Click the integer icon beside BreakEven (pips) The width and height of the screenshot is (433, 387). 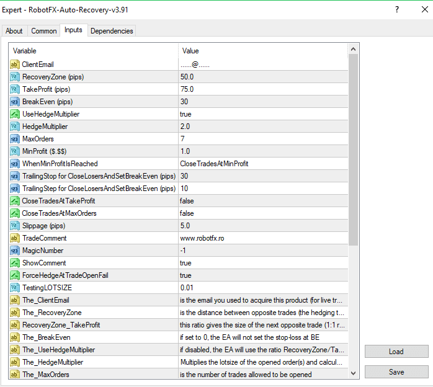(15, 102)
